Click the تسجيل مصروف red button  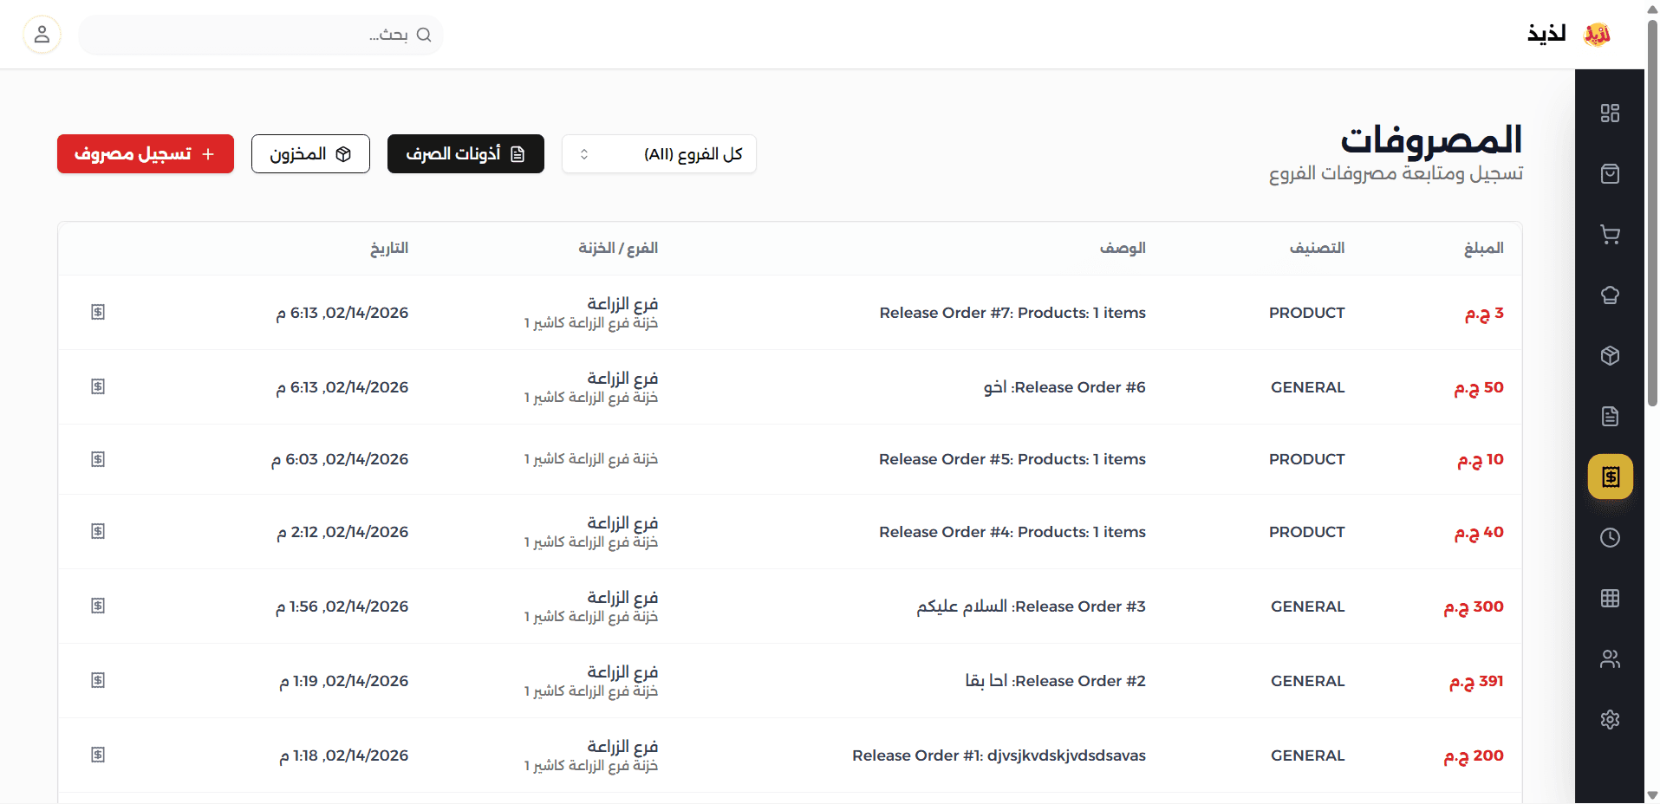[146, 154]
